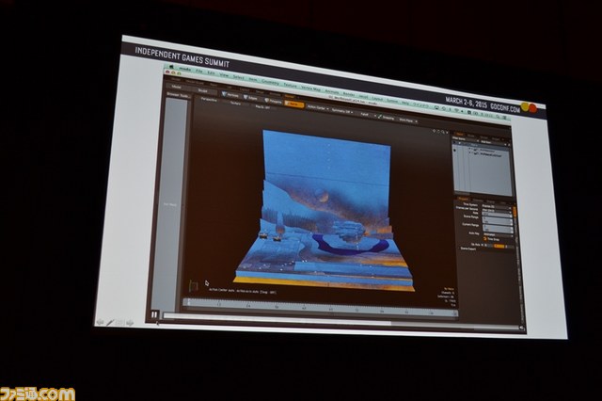Select the orange Items tab in right panel
The width and height of the screenshot is (602, 401).
460,135
